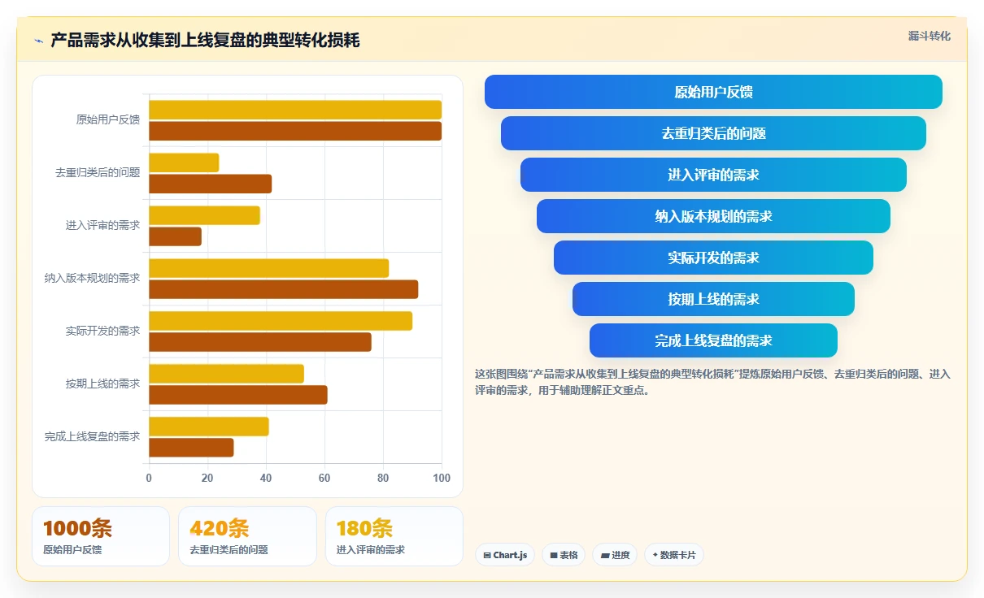Click the 漏斗转化 label in header

click(929, 36)
